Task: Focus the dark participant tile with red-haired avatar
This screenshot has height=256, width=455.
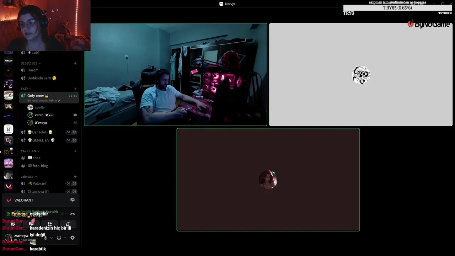Action: [268, 180]
